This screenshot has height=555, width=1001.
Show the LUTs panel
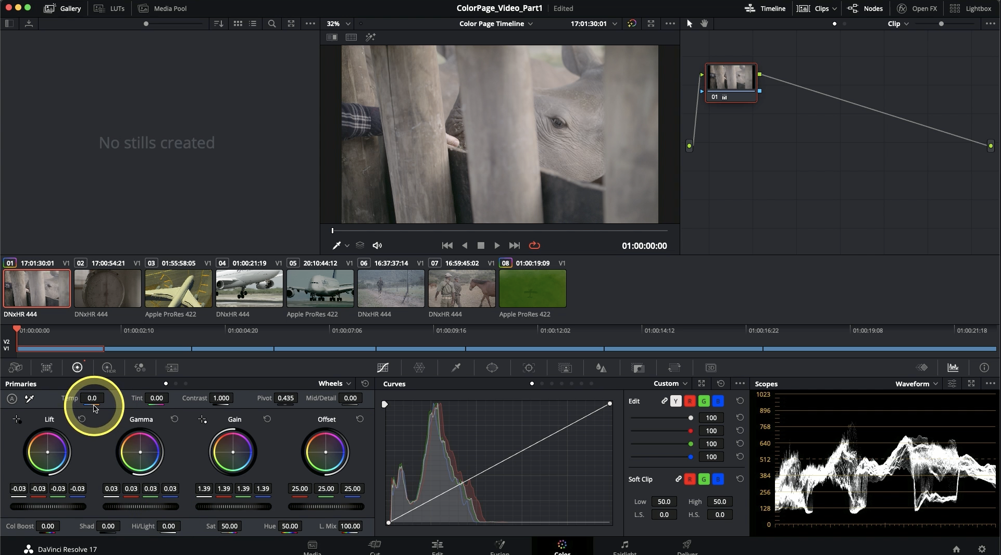click(x=109, y=8)
